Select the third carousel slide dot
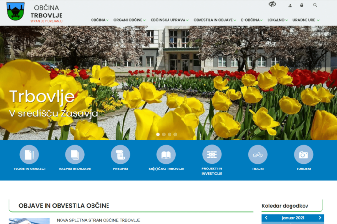 (169, 134)
